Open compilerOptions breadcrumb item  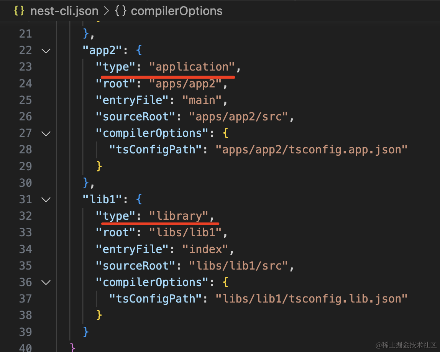coord(176,11)
